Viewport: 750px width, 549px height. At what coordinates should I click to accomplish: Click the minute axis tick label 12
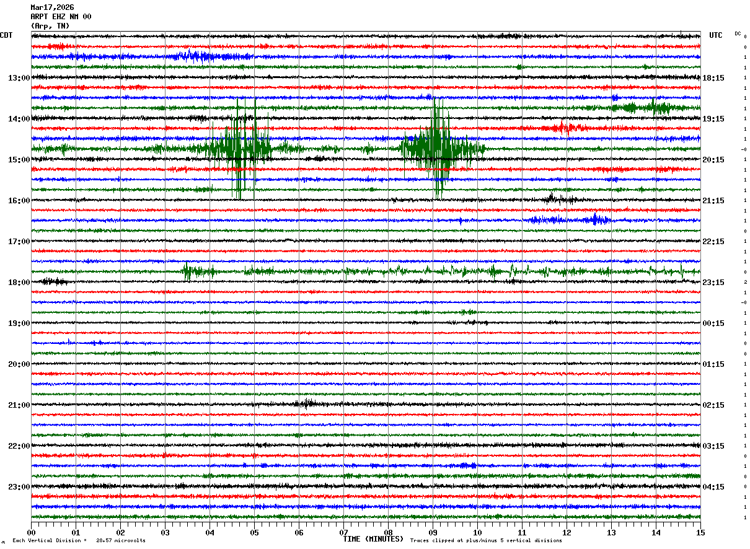(x=567, y=532)
